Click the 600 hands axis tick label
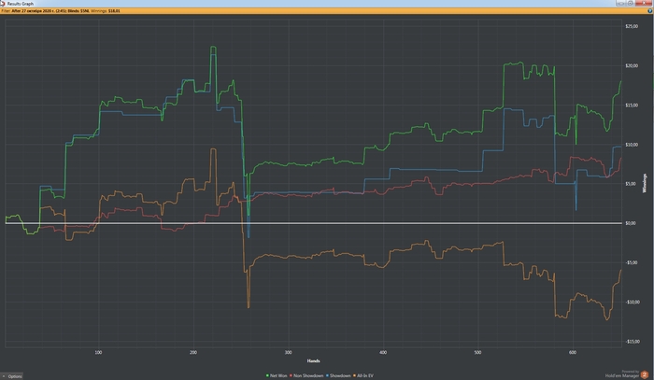 click(x=573, y=353)
